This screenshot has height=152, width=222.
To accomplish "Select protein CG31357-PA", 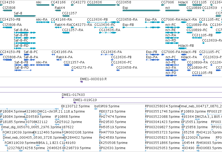I will [x=67, y=65].
